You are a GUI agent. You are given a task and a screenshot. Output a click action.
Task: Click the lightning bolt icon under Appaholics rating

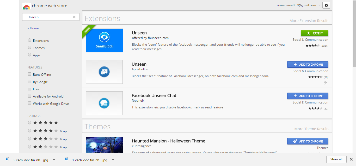[326, 82]
